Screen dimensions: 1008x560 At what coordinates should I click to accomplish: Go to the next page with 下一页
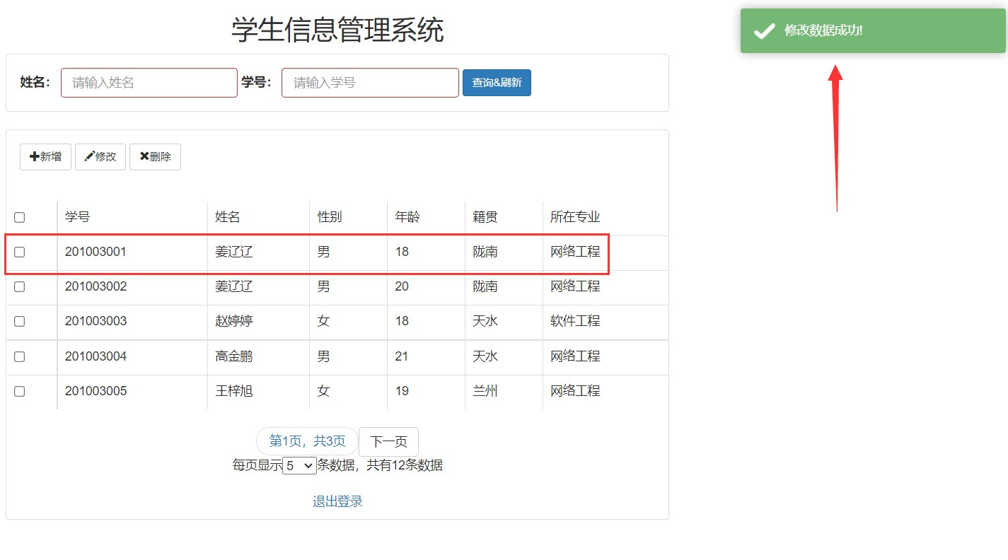[388, 442]
